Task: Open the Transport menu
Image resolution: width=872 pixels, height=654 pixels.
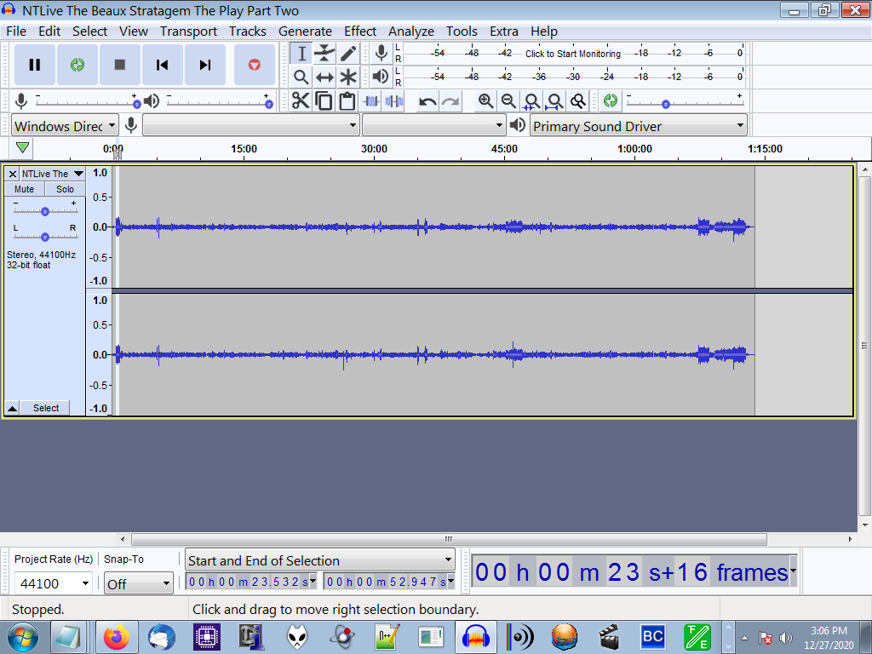Action: coord(188,31)
